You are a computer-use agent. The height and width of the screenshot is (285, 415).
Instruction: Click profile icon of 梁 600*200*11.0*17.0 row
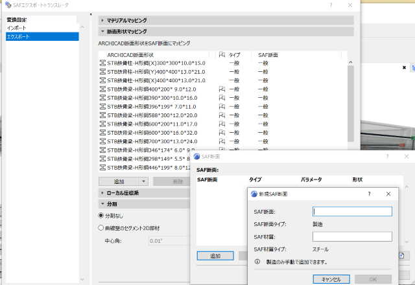[x=102, y=124]
